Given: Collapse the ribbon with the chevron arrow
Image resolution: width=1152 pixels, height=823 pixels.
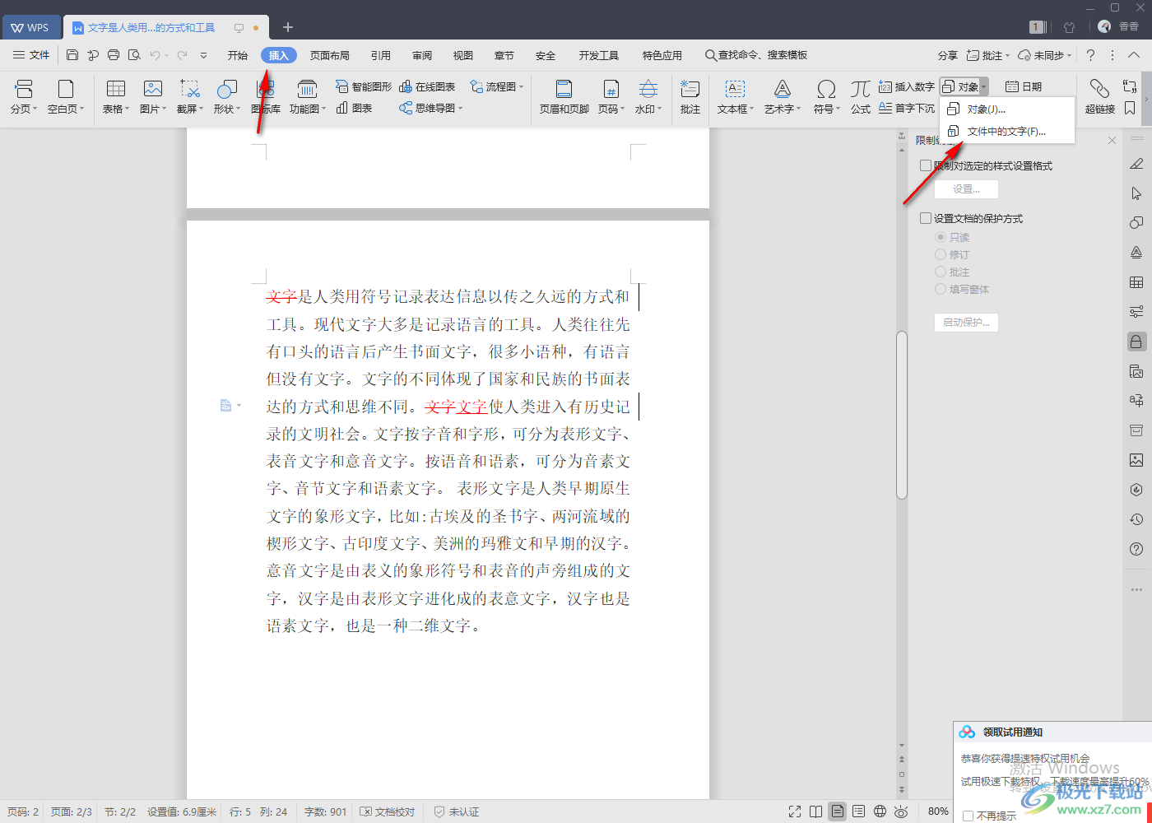Looking at the screenshot, I should pyautogui.click(x=1134, y=55).
